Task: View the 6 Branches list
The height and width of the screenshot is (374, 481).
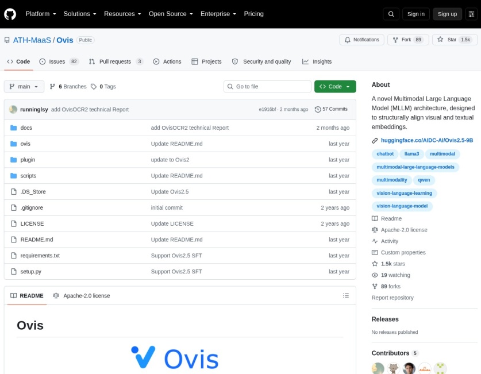Action: (x=68, y=86)
